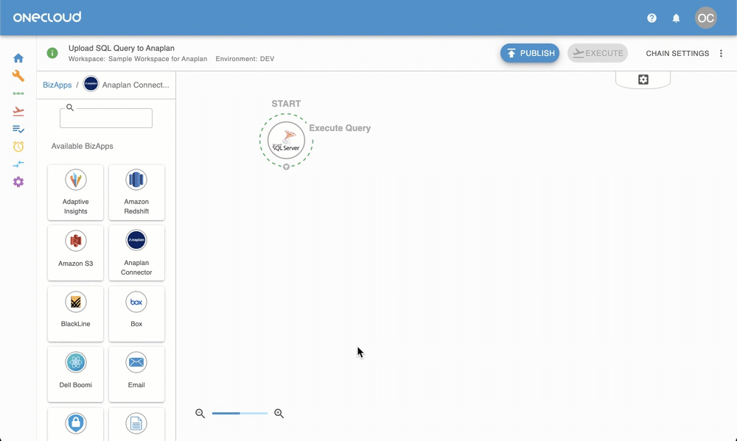Select the Email BizApp
The image size is (737, 441).
point(136,374)
